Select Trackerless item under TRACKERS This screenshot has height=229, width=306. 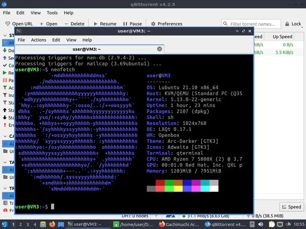[8, 203]
